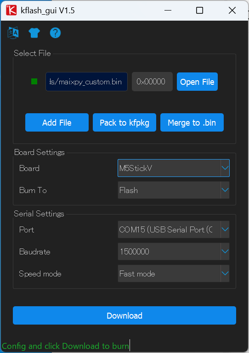
Task: Click the maixpy_custom.bin file path field
Action: (x=87, y=82)
